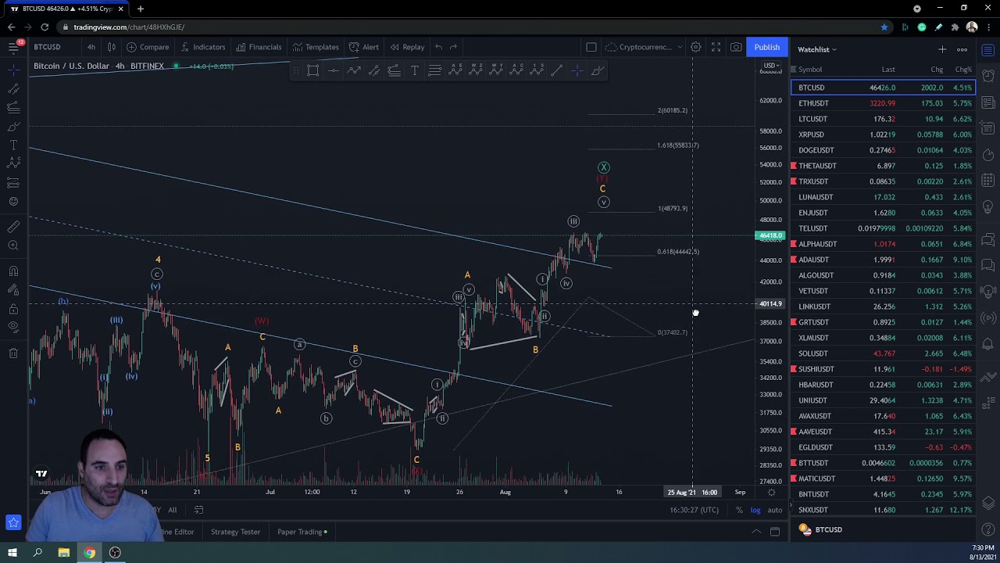Select the zoom in tool
This screenshot has height=563, width=1000.
(13, 246)
